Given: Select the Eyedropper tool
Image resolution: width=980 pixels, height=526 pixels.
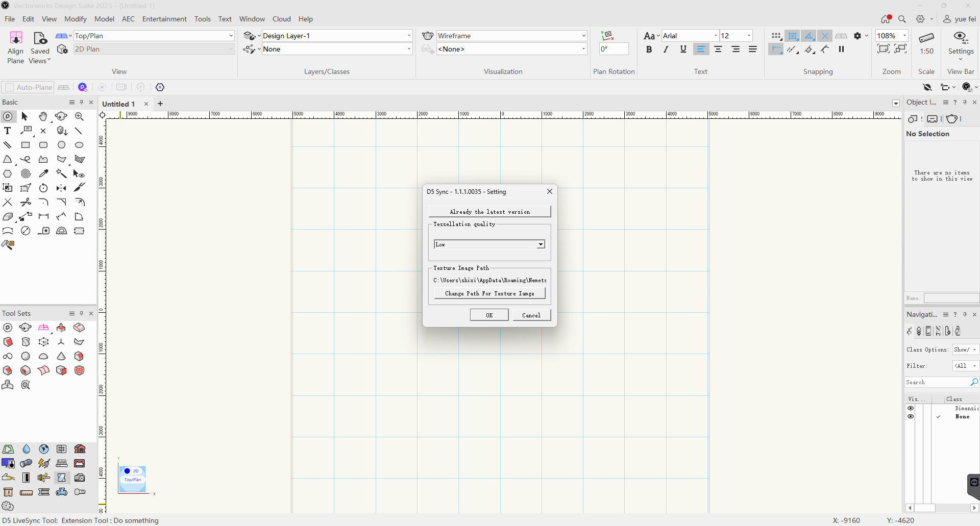Looking at the screenshot, I should coord(43,174).
